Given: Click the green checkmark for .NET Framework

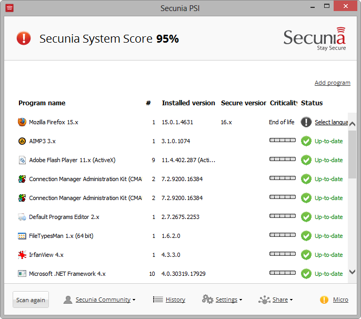Looking at the screenshot, I should point(306,274).
